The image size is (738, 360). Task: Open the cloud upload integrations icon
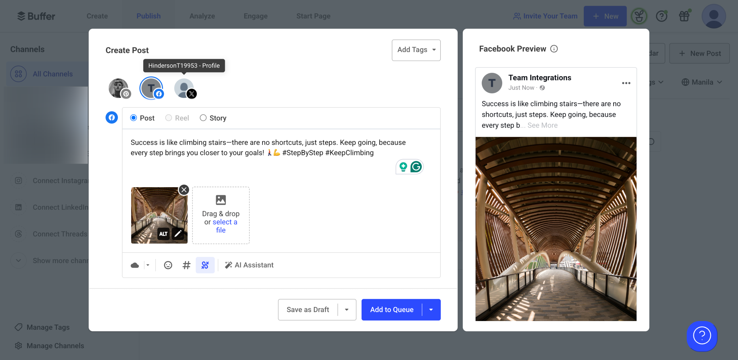(135, 265)
